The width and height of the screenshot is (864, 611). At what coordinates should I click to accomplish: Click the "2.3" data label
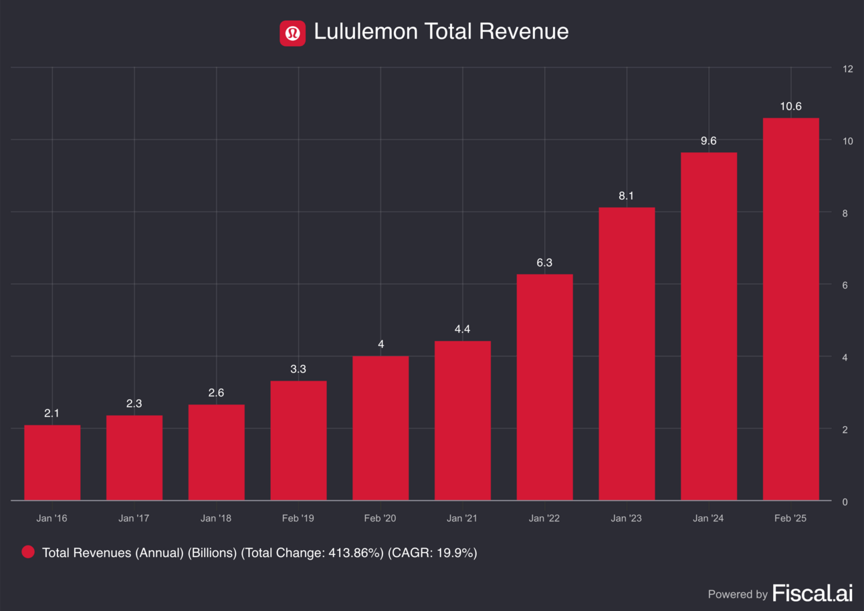[134, 403]
